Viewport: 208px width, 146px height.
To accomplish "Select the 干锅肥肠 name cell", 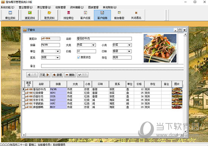I will coord(41,103).
